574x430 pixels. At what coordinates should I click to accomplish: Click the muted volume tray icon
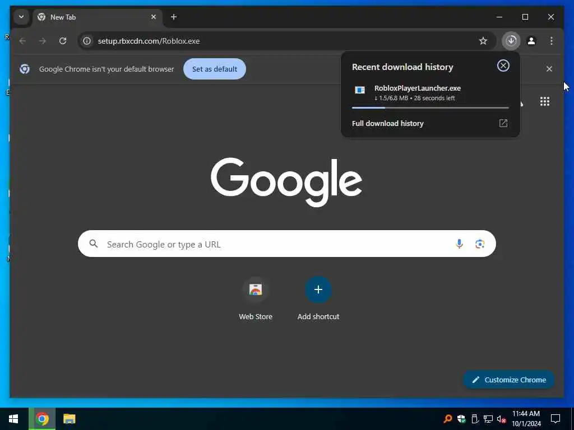point(502,419)
